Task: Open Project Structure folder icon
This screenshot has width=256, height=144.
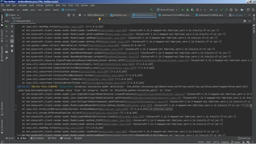Action: (242, 10)
